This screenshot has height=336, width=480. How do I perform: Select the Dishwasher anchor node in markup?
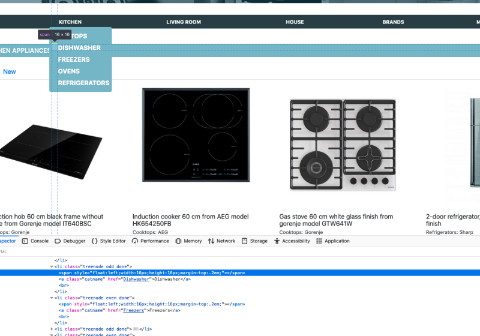point(125,279)
